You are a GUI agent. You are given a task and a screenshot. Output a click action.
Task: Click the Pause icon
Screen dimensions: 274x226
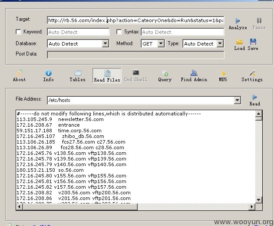pos(259,20)
